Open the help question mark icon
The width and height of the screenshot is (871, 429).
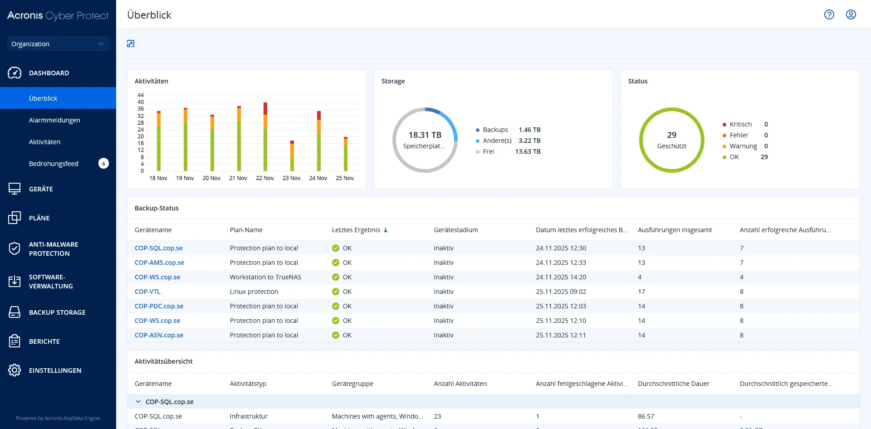coord(829,15)
